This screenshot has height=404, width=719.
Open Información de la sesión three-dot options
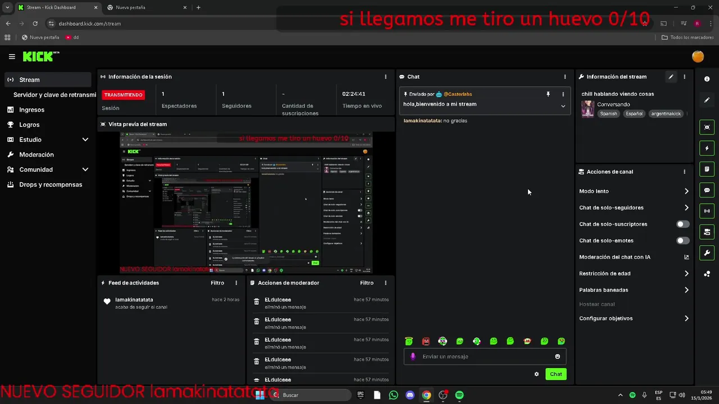click(385, 77)
